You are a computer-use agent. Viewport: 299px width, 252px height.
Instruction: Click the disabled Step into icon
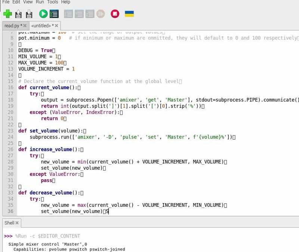(79, 14)
